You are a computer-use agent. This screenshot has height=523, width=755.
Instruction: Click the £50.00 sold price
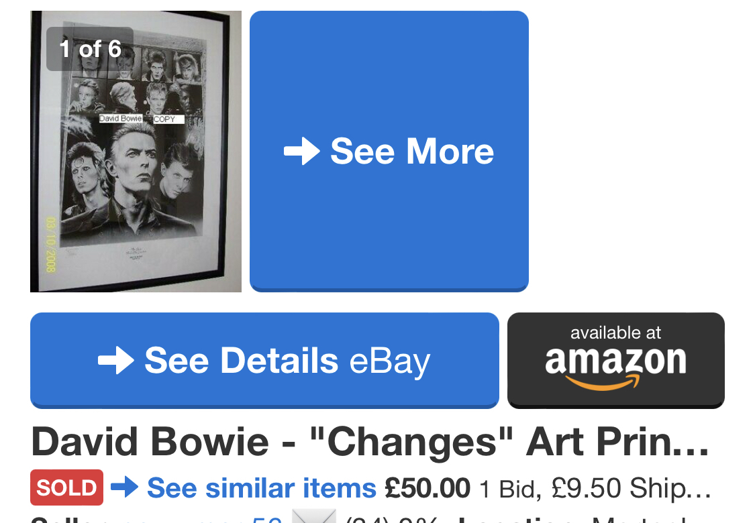click(427, 488)
